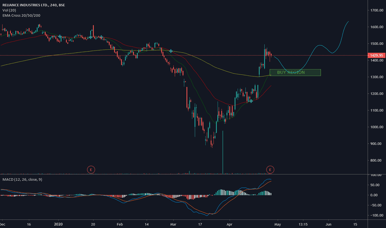Click the 1500.00 price axis label
The height and width of the screenshot is (228, 386).
tap(377, 44)
